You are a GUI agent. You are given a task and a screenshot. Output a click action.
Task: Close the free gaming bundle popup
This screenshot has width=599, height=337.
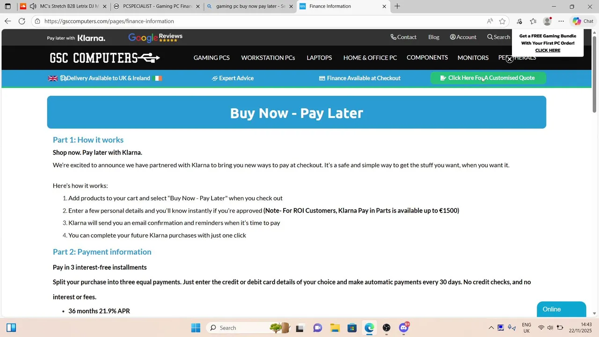click(510, 59)
